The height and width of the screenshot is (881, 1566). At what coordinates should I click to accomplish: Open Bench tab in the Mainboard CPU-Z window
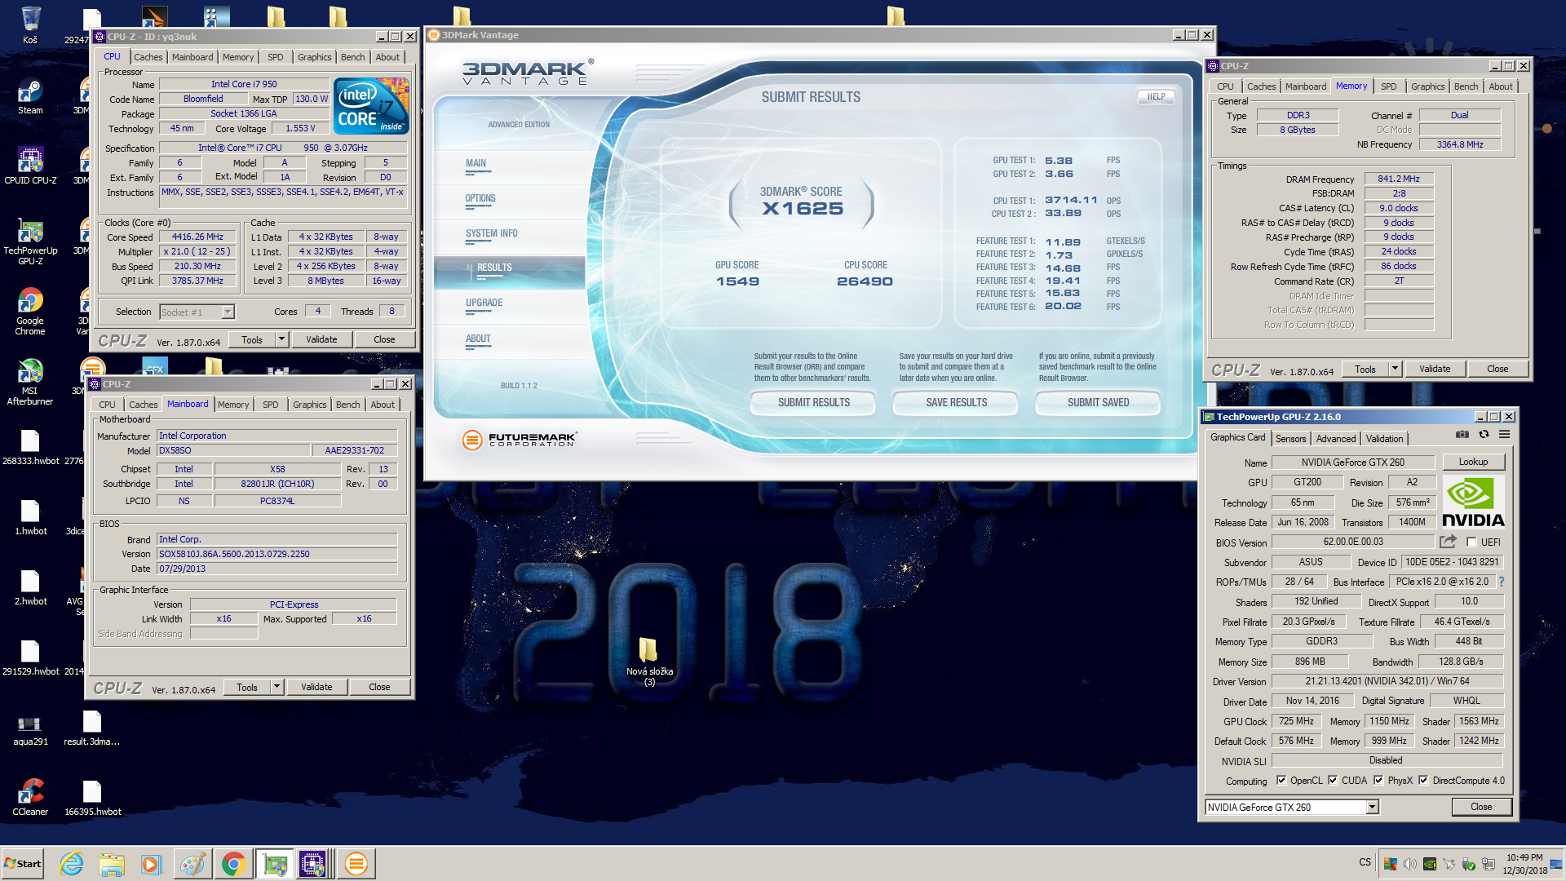pos(347,405)
